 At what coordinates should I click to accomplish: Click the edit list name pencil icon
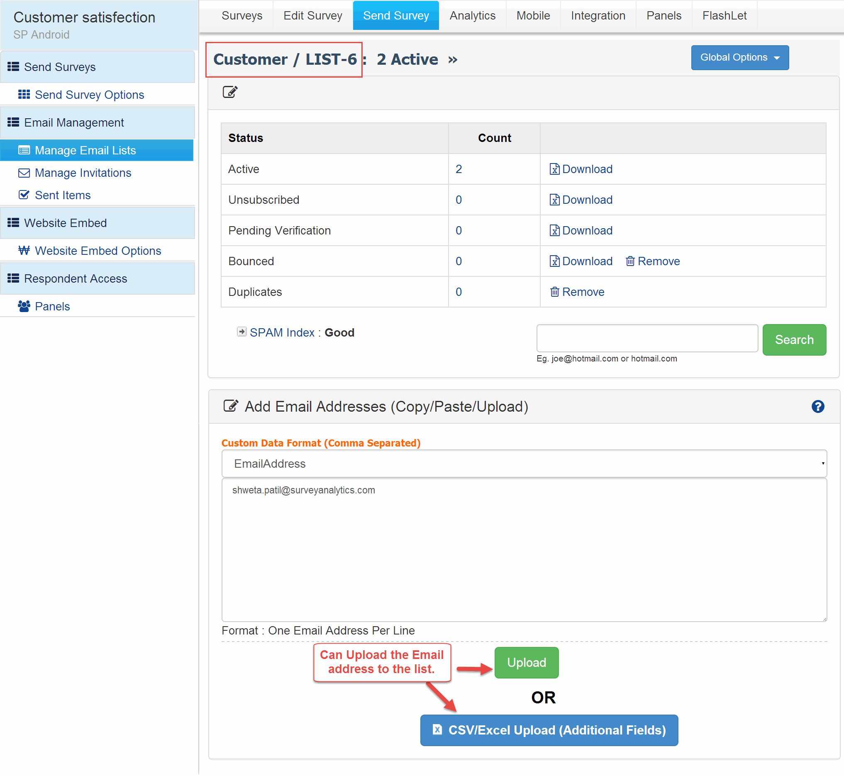click(x=230, y=92)
